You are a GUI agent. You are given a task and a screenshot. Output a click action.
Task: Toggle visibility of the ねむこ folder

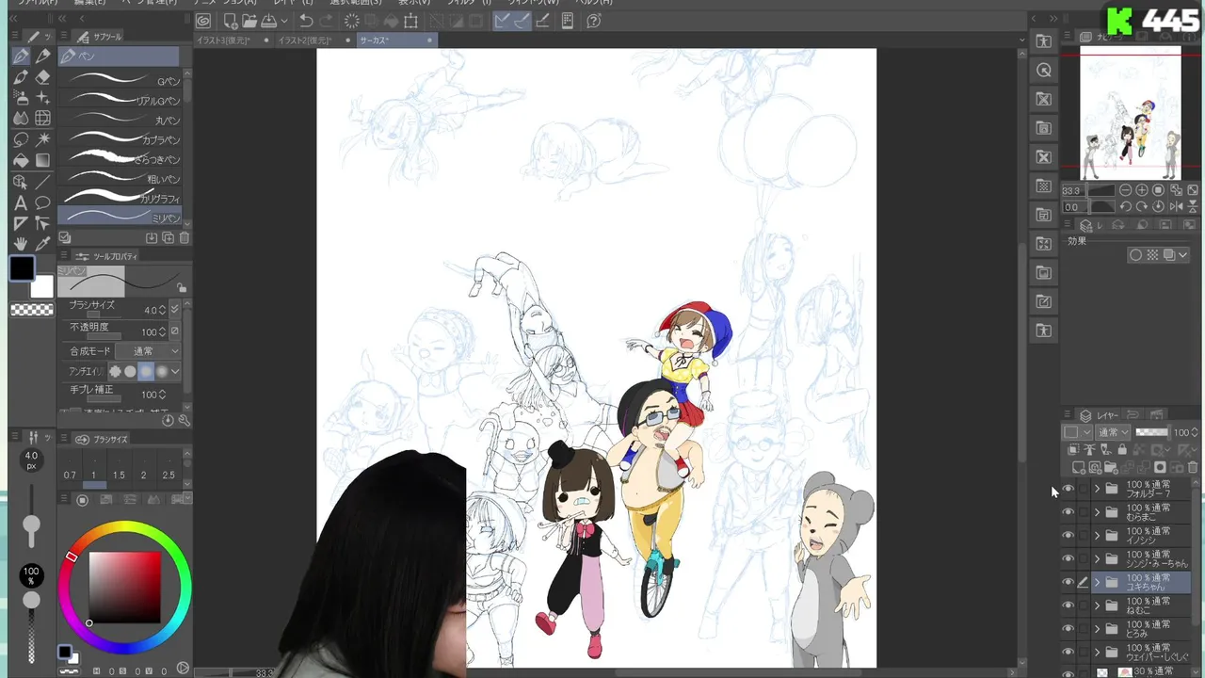pos(1068,605)
